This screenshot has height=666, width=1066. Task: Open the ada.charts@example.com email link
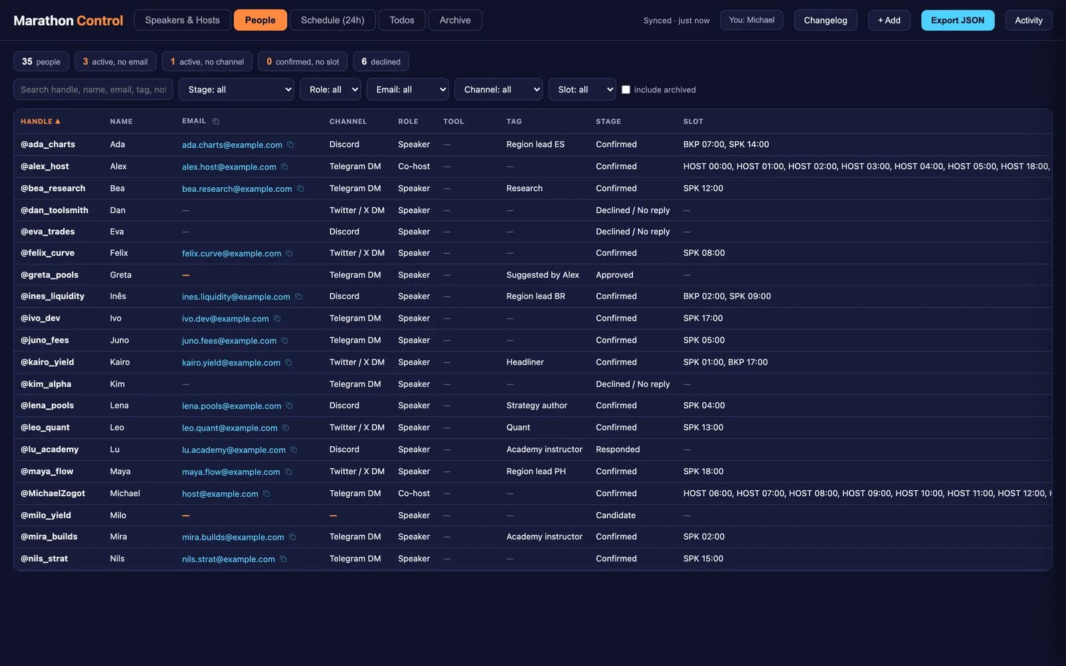coord(232,145)
